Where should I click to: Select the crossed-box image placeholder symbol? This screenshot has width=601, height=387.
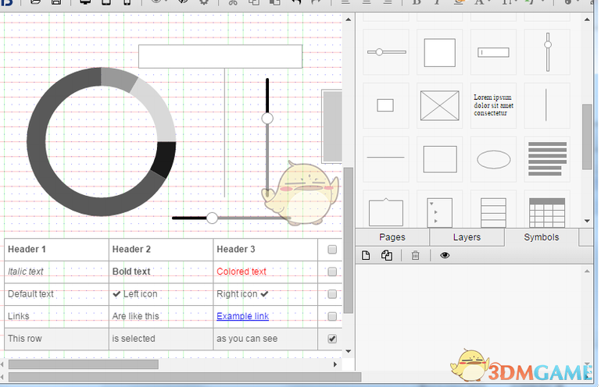440,105
